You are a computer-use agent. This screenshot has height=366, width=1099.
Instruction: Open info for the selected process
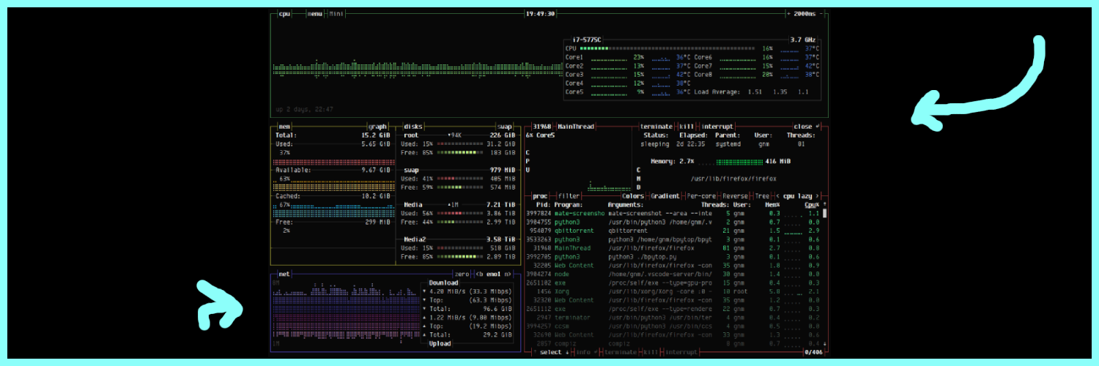pos(583,352)
